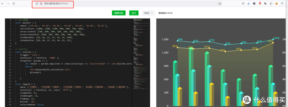Click the screenshot crop extension icon

coord(265,4)
